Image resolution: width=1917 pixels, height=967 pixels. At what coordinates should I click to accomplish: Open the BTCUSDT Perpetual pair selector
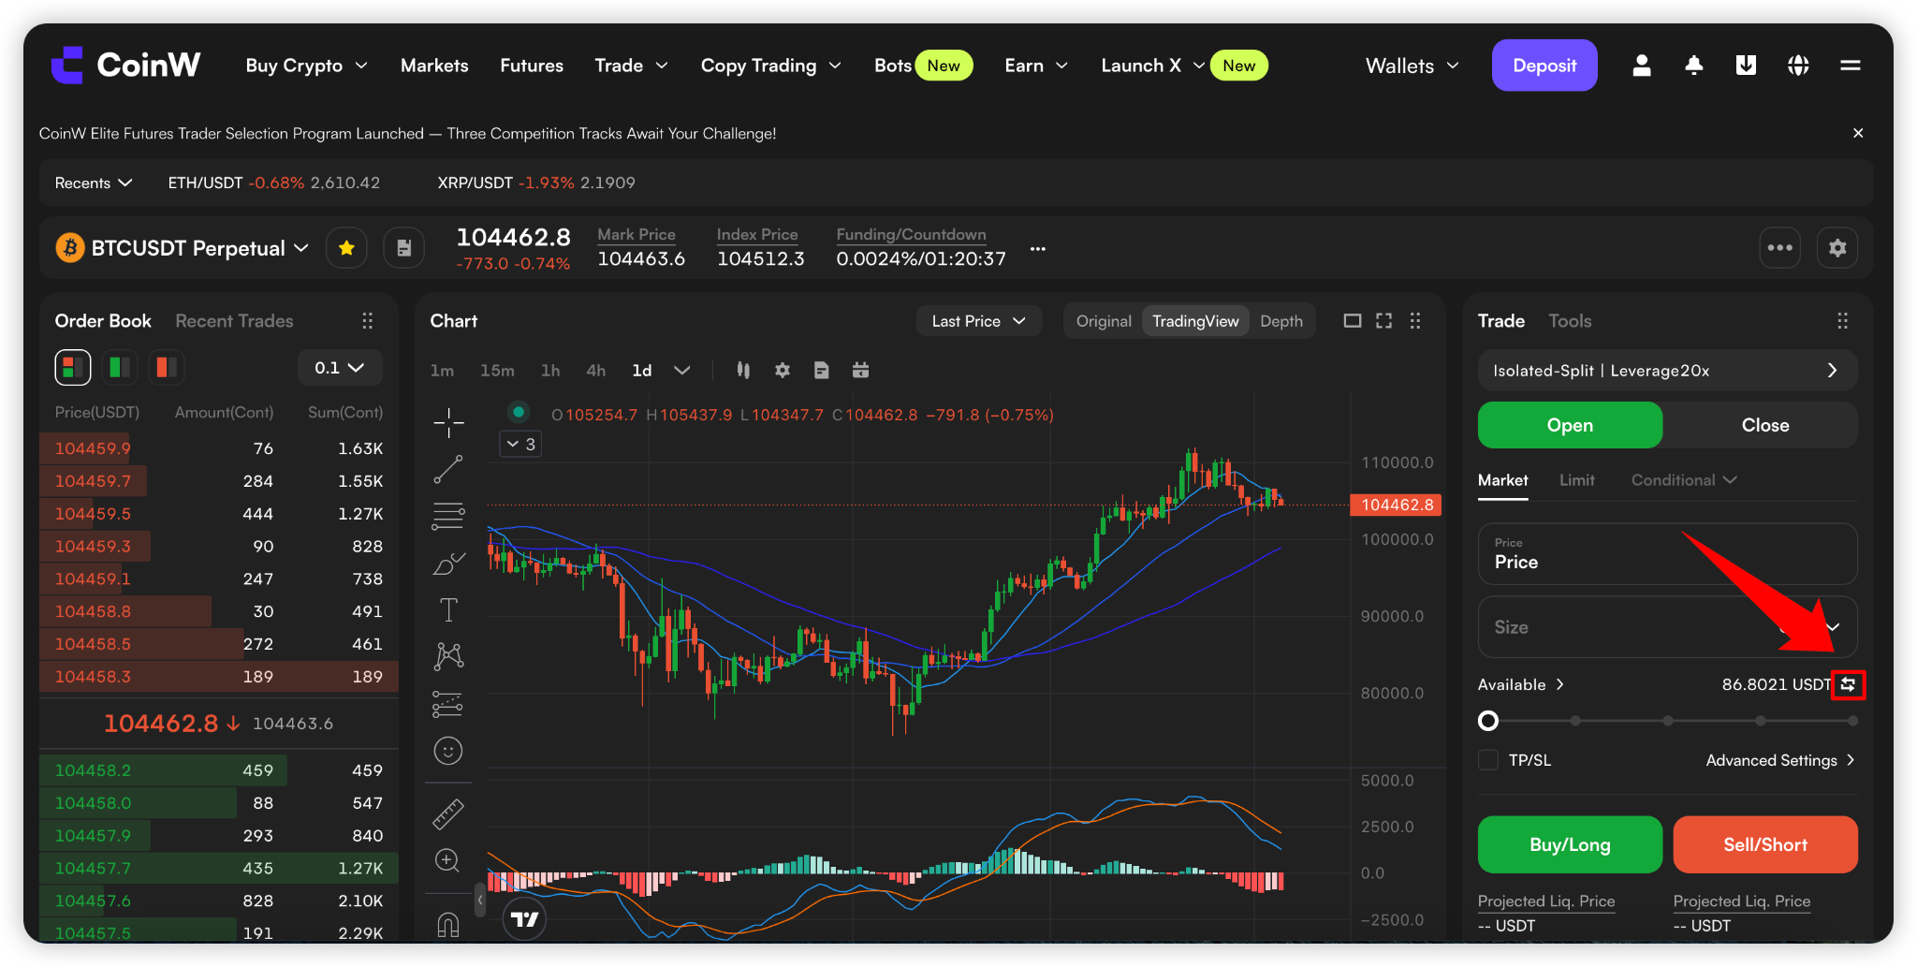point(183,248)
